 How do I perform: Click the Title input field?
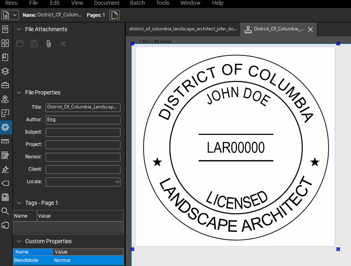click(x=83, y=107)
